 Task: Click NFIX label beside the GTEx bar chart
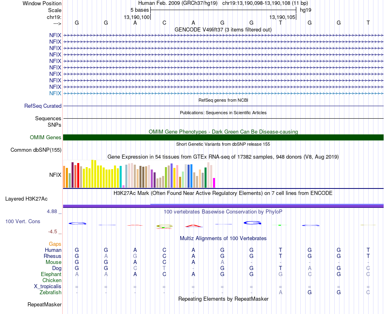click(x=55, y=175)
